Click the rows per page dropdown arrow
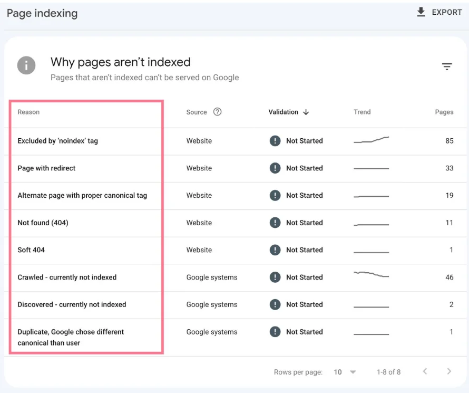 click(353, 372)
